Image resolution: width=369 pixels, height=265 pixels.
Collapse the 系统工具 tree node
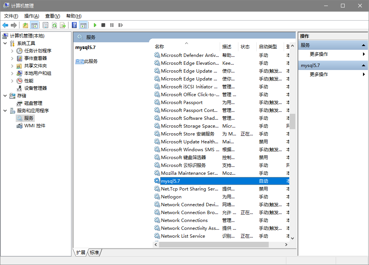tap(5, 43)
